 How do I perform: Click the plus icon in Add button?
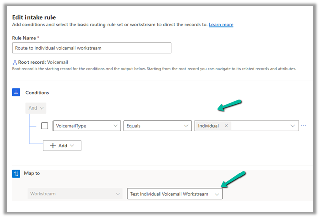click(x=54, y=145)
